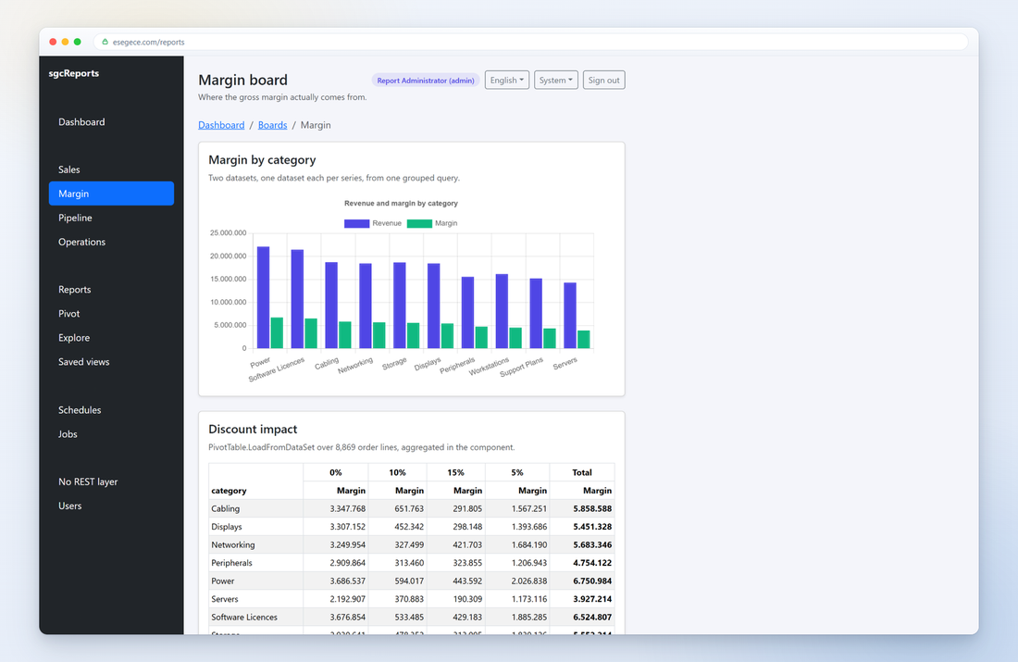The height and width of the screenshot is (662, 1018).
Task: Open Saved views in sidebar
Action: click(x=111, y=362)
